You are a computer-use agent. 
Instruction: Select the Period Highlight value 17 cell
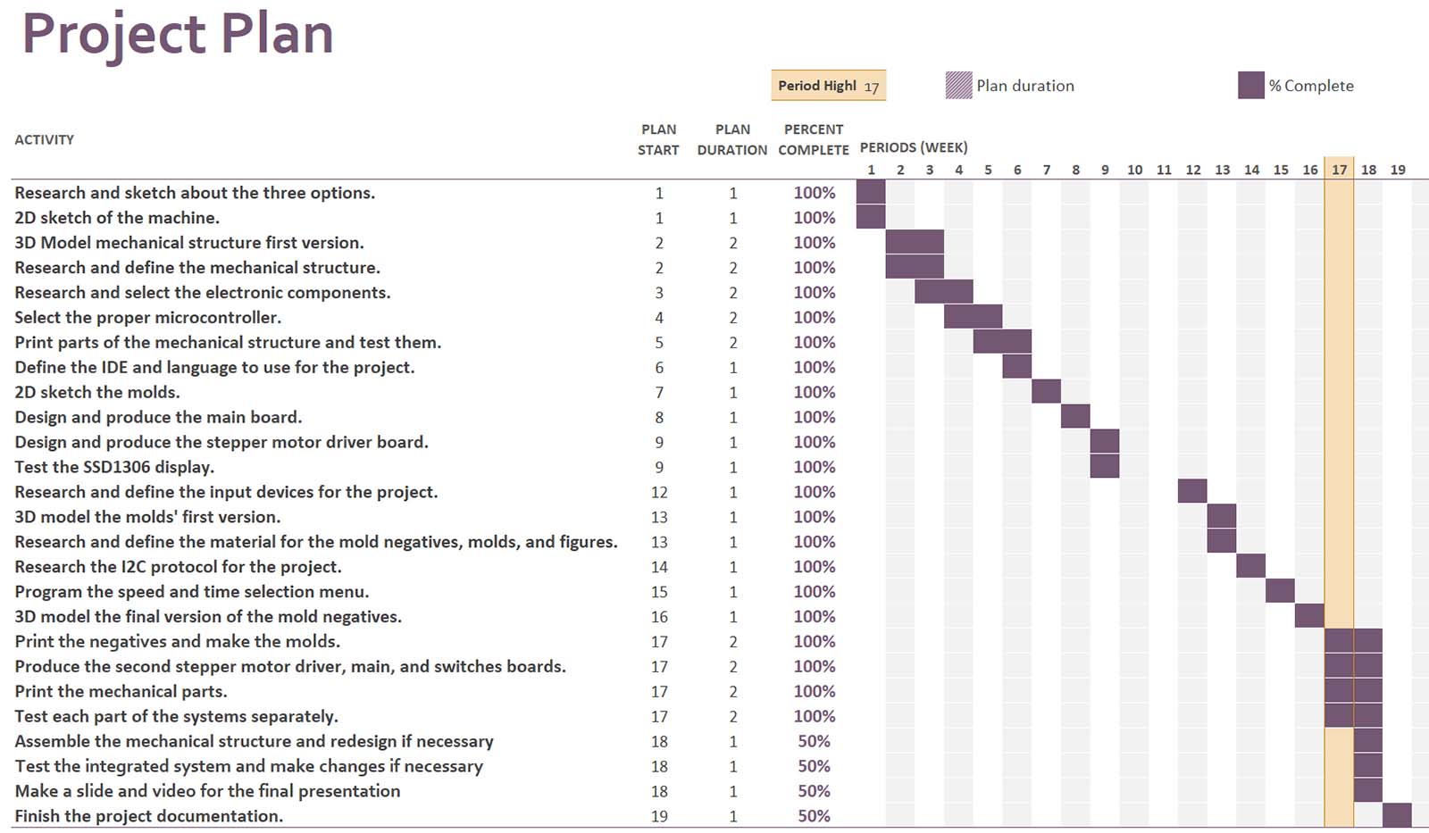point(872,87)
